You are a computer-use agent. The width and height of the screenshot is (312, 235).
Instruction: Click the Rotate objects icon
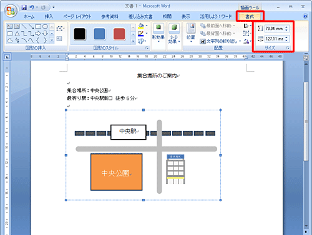click(247, 41)
